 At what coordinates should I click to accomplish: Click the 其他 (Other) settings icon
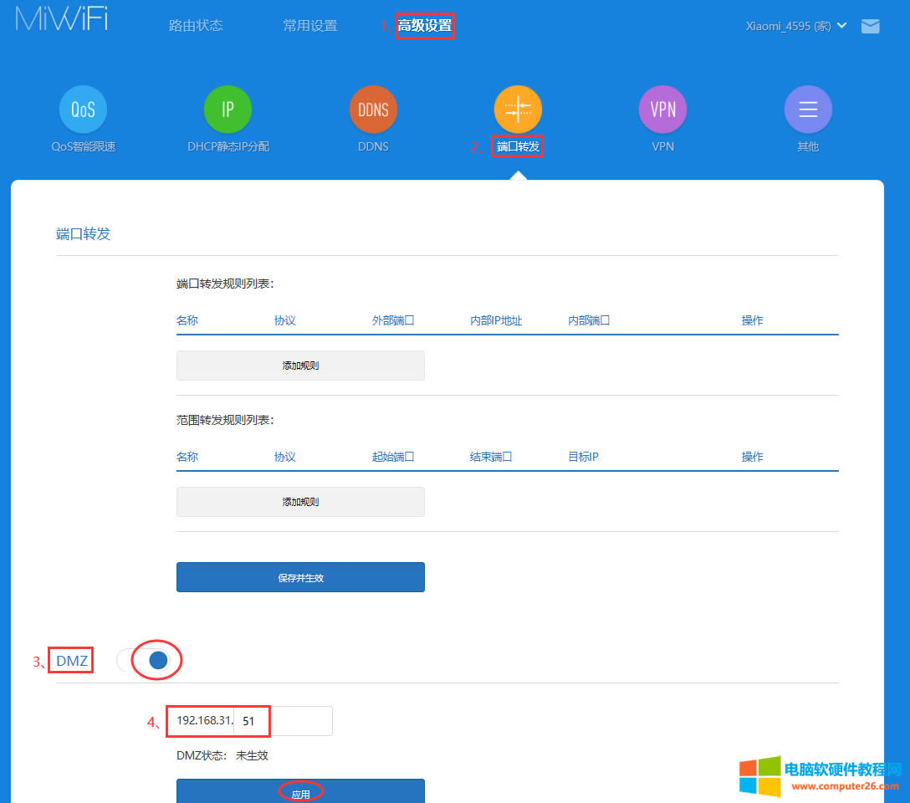(808, 109)
